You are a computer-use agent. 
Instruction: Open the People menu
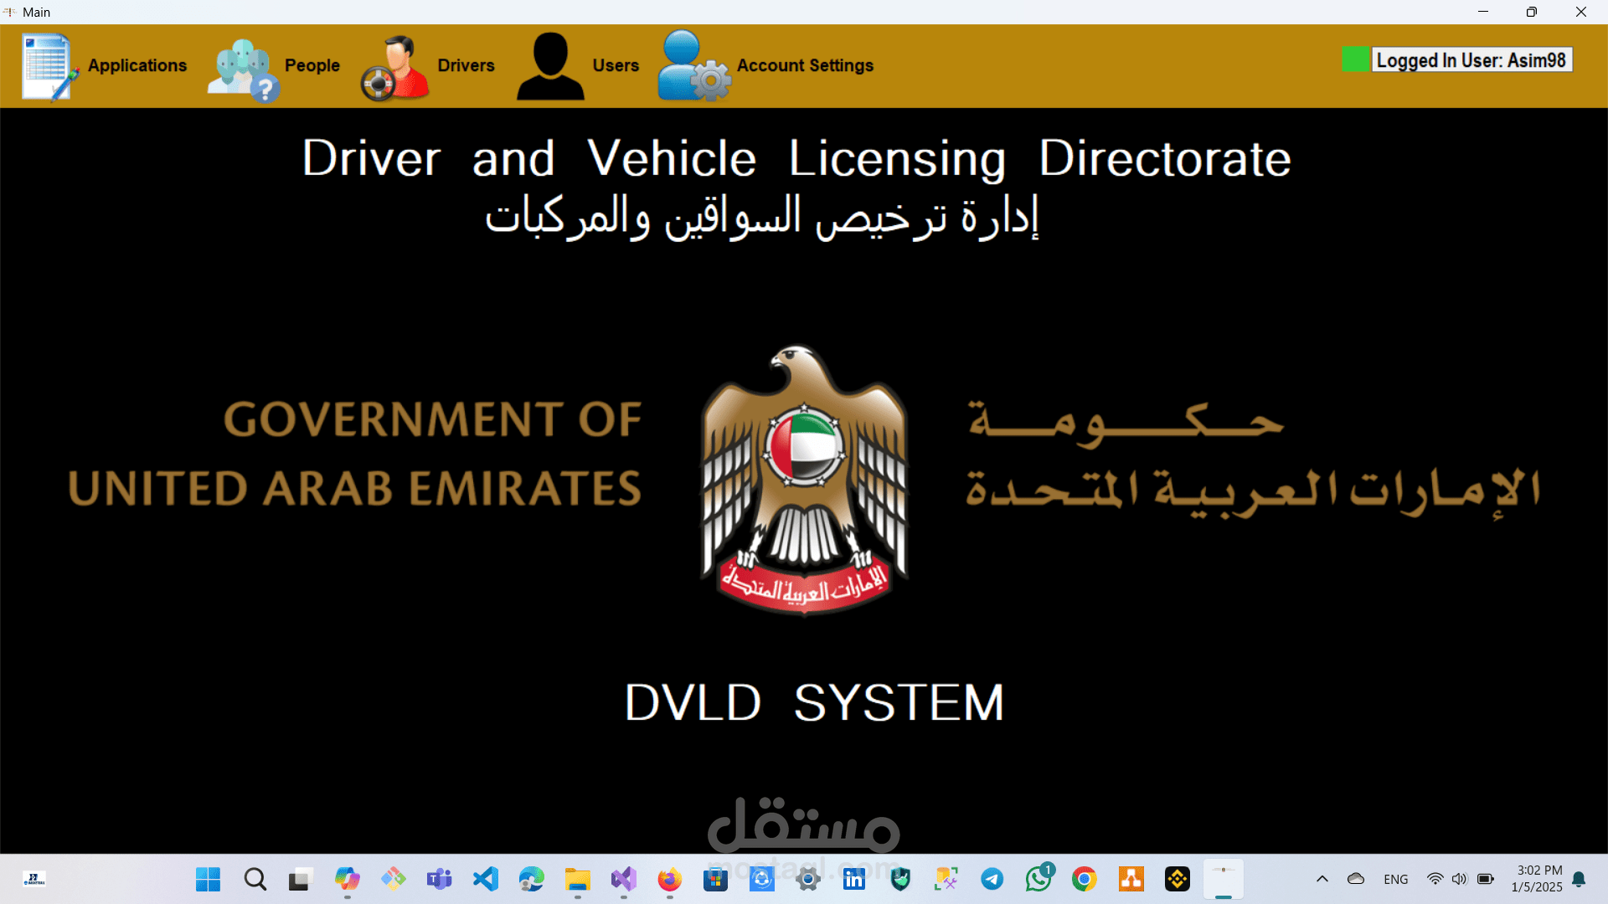[275, 66]
